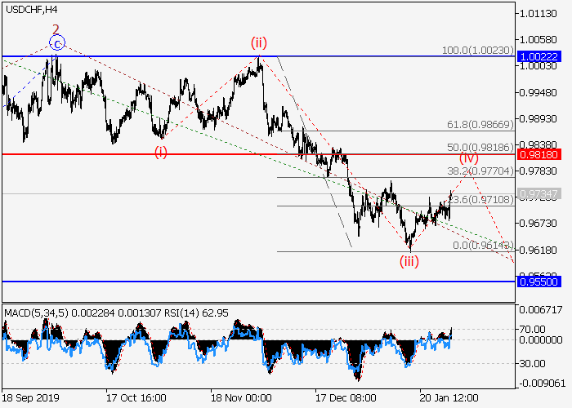Select the (iv) projected wave label
This screenshot has height=408, width=572.
click(468, 157)
